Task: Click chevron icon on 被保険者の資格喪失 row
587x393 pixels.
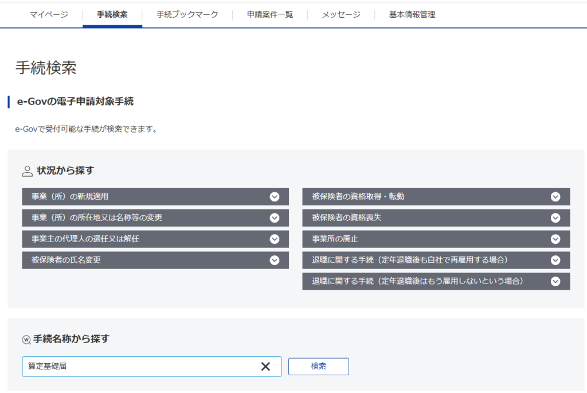Action: coord(555,218)
